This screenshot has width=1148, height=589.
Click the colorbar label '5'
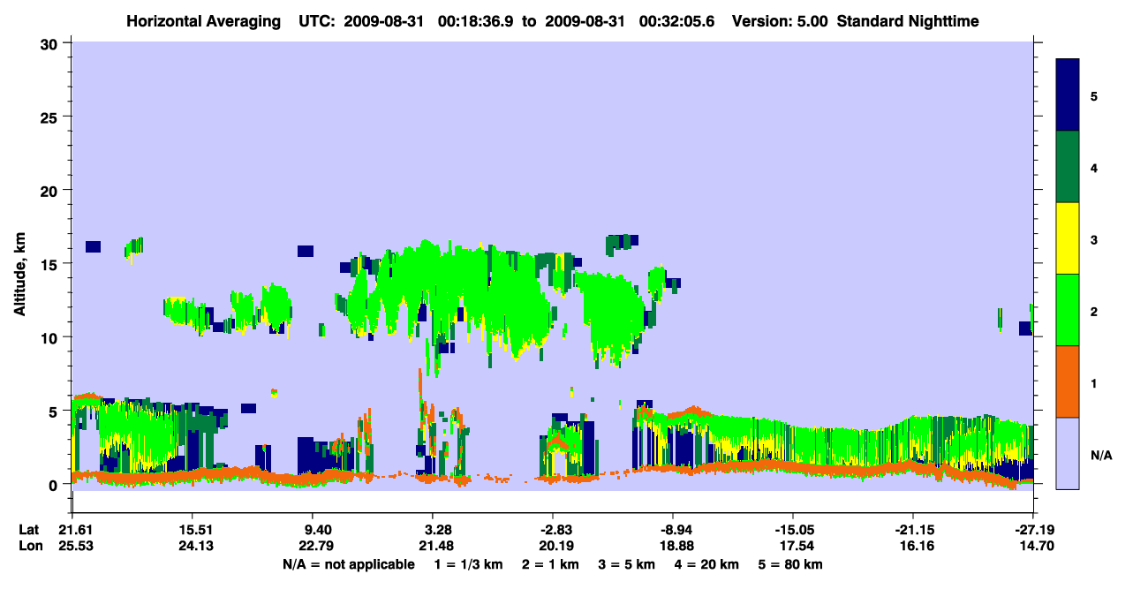(x=1093, y=95)
